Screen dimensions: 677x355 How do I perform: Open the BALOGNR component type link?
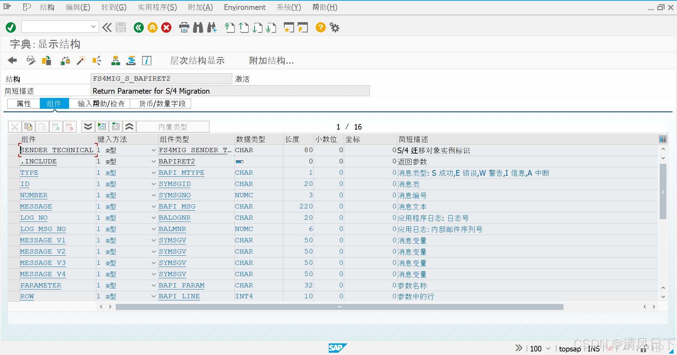[175, 218]
